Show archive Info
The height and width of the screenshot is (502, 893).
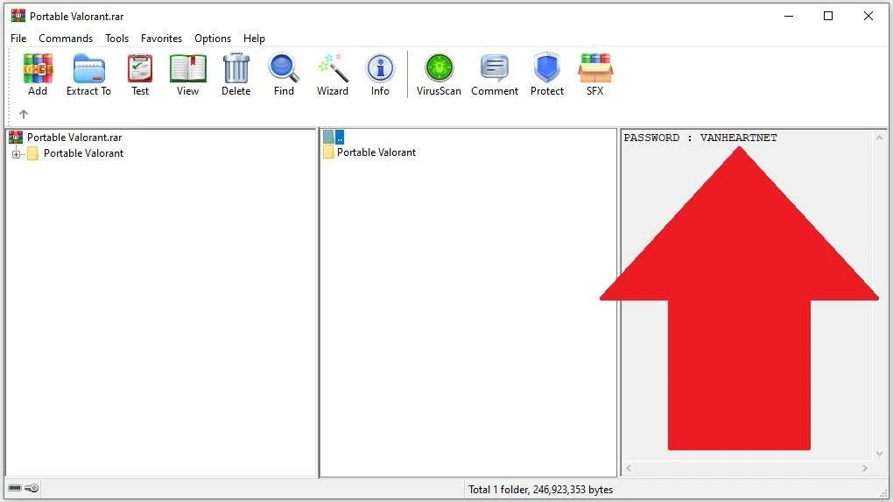tap(381, 74)
